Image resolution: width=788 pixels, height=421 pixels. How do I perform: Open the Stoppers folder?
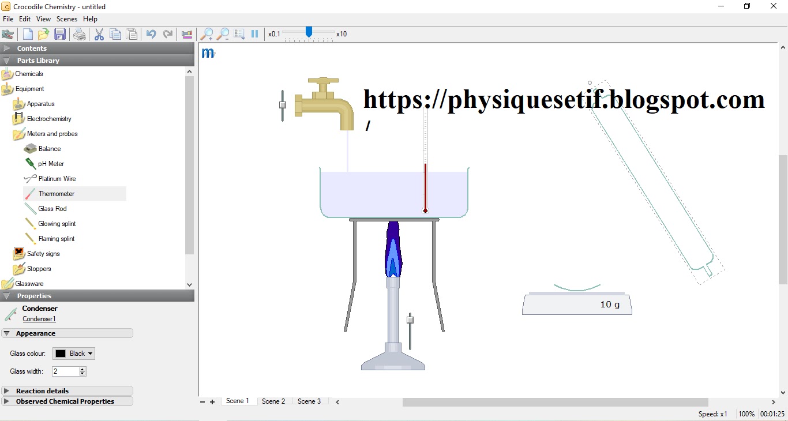[x=32, y=269]
